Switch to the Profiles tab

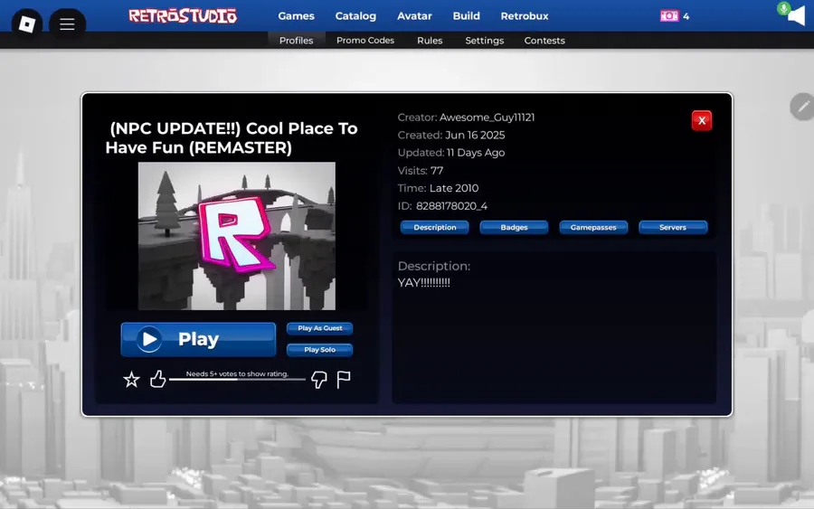297,41
